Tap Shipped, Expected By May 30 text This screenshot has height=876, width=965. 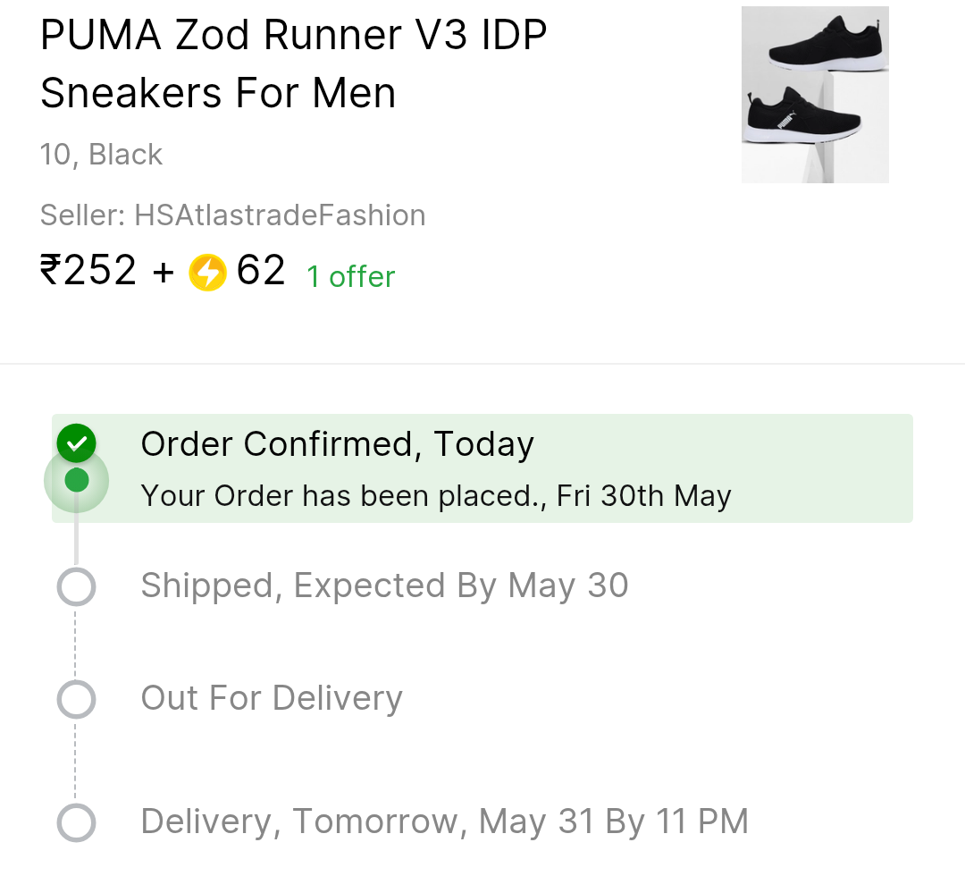(384, 585)
